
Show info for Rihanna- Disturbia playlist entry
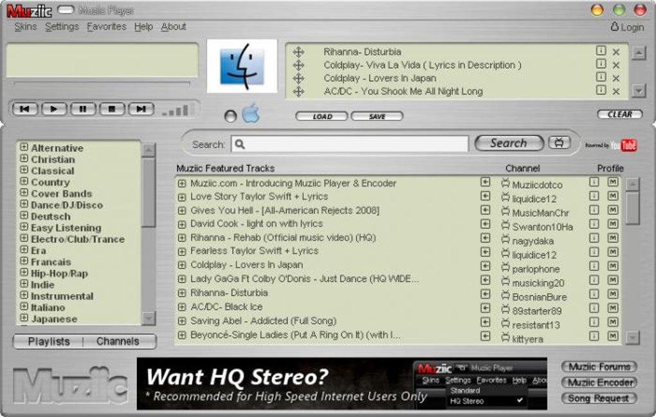click(x=601, y=51)
